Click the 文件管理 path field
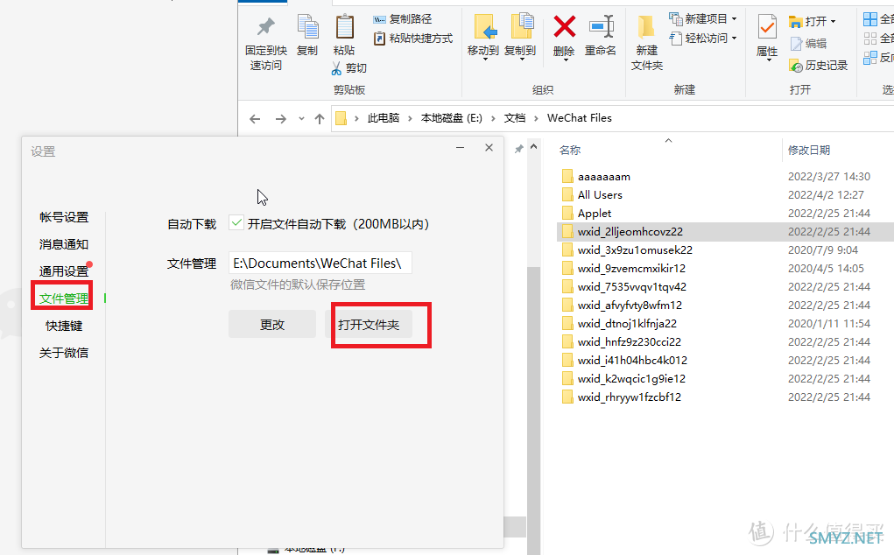Screen dimensions: 894x555 pos(320,263)
